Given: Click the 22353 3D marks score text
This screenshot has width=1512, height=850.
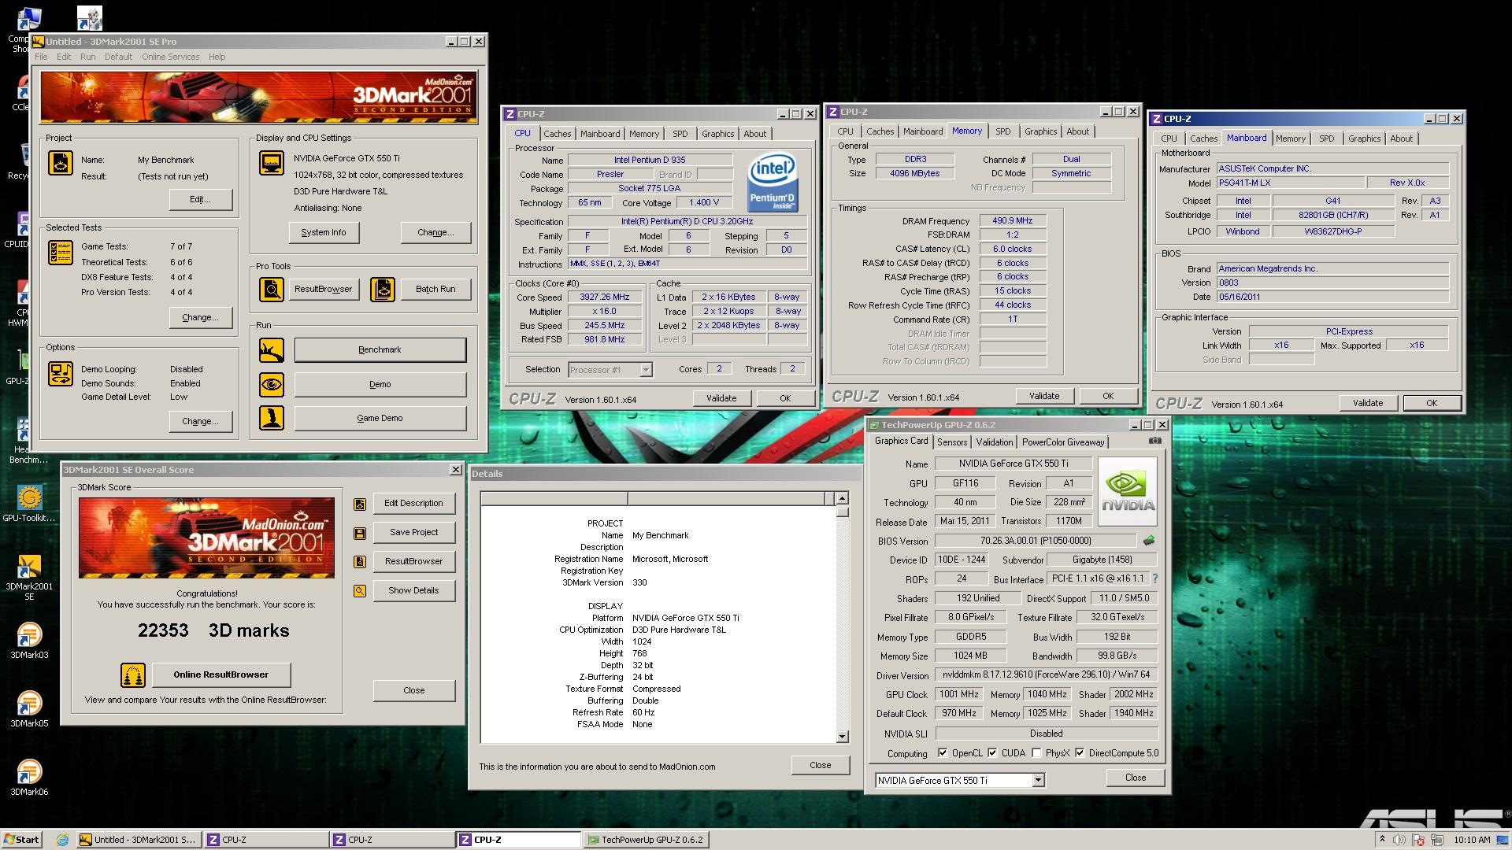Looking at the screenshot, I should (213, 630).
